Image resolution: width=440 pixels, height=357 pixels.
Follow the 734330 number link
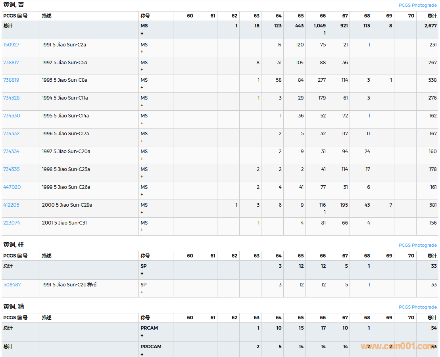point(12,116)
